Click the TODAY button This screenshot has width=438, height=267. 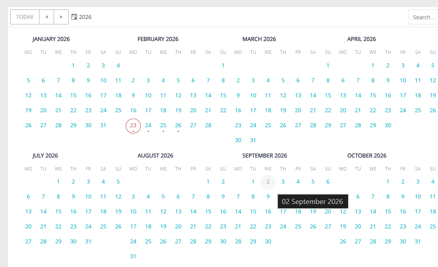click(x=25, y=17)
